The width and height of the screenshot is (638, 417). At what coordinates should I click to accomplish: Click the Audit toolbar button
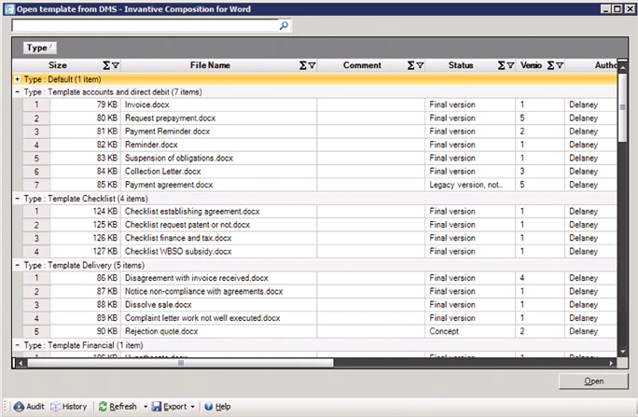(29, 407)
